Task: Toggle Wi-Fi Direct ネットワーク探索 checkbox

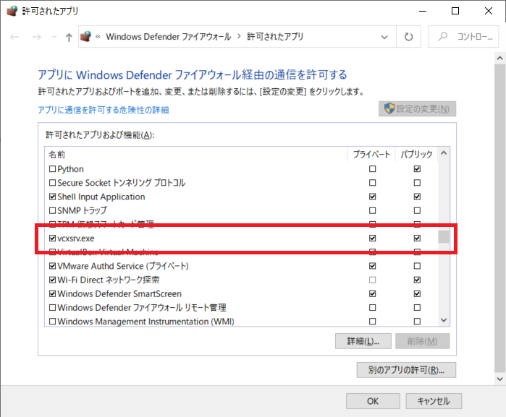Action: pyautogui.click(x=52, y=280)
